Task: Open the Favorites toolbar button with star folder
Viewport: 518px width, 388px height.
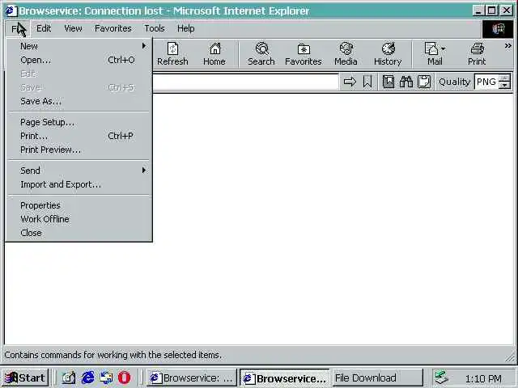Action: click(x=304, y=54)
